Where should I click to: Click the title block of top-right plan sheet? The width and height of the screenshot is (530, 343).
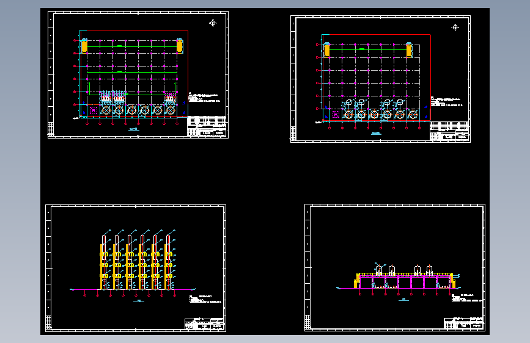point(449,131)
